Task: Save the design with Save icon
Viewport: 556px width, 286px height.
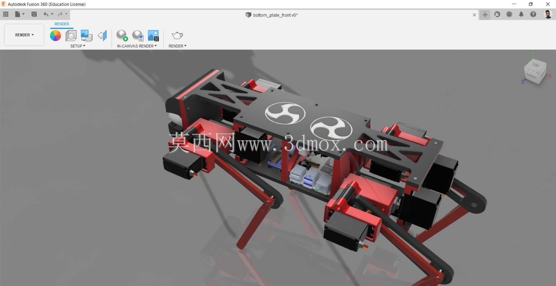Action: [x=34, y=14]
